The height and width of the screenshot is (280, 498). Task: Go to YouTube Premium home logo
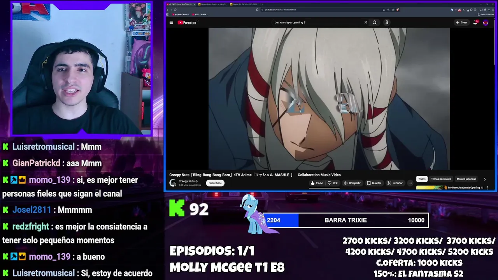coord(187,23)
